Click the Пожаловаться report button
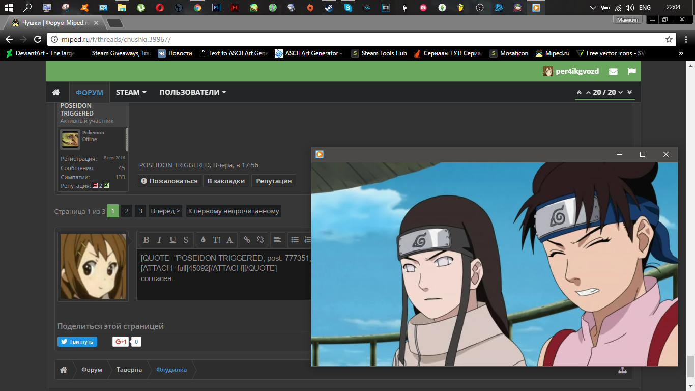Screen dimensions: 695x391 pos(169,181)
